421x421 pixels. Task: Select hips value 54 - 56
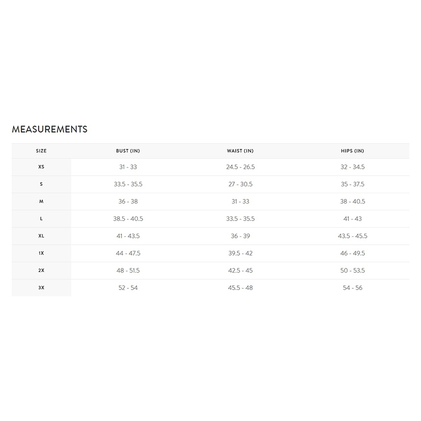coord(353,288)
